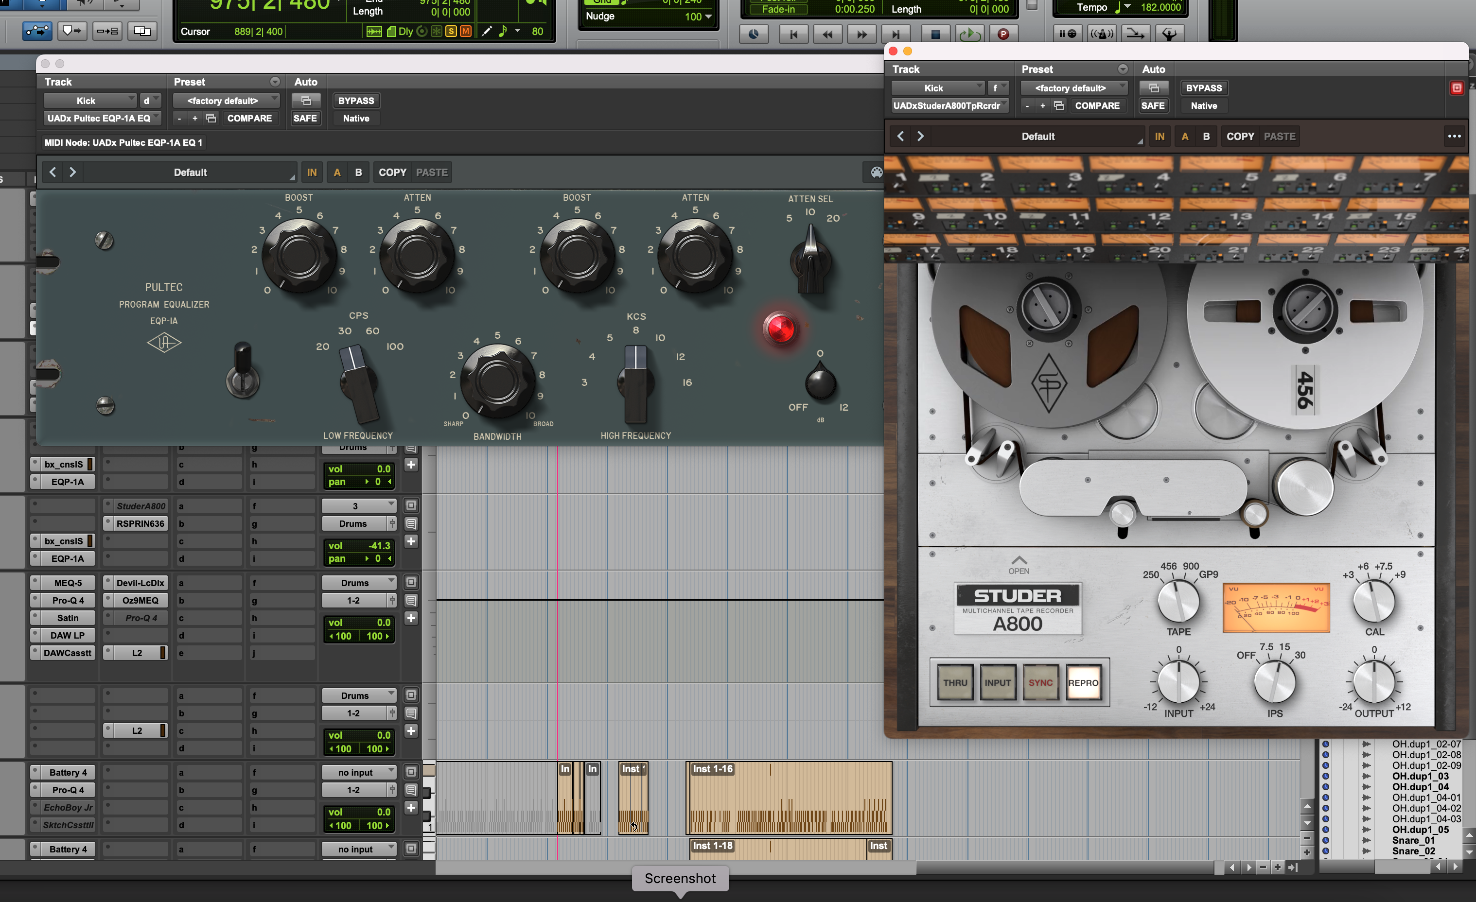This screenshot has width=1476, height=902.
Task: Toggle the Conductor track button
Action: pyautogui.click(x=1169, y=34)
